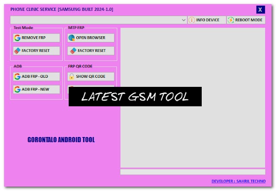
Task: Click the green reboot icon of REBOOT MODE
Action: 231,20
